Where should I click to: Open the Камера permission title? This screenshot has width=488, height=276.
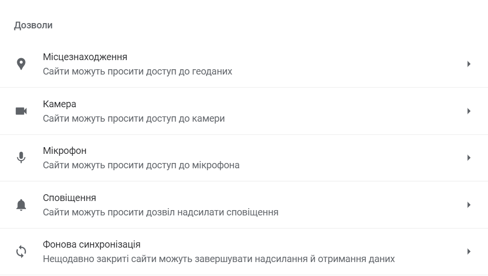click(60, 104)
